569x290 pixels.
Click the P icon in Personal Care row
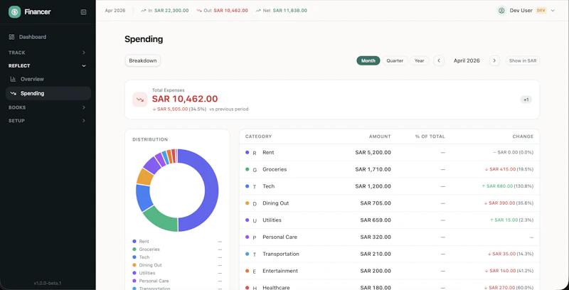(255, 237)
